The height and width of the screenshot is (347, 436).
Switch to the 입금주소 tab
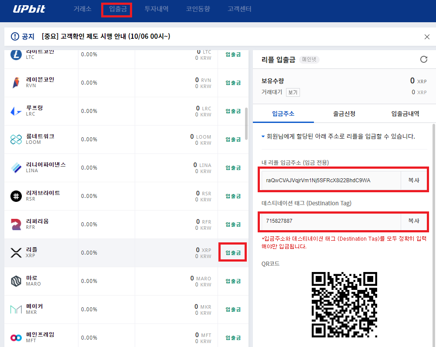(283, 114)
